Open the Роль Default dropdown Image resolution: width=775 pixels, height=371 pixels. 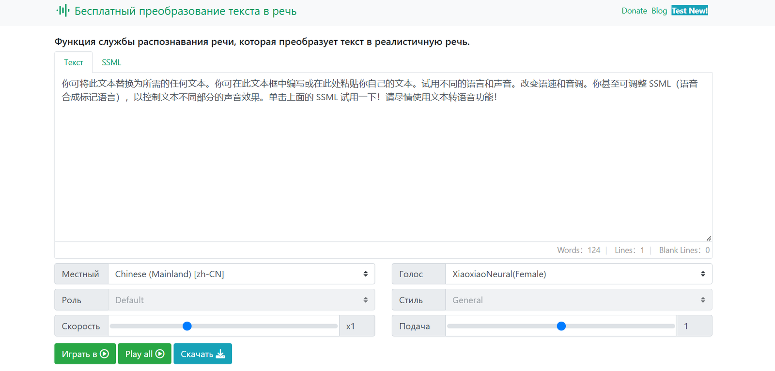click(x=241, y=300)
